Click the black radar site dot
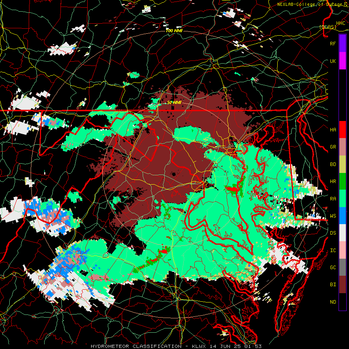The height and width of the screenshot is (349, 349). [x=173, y=174]
